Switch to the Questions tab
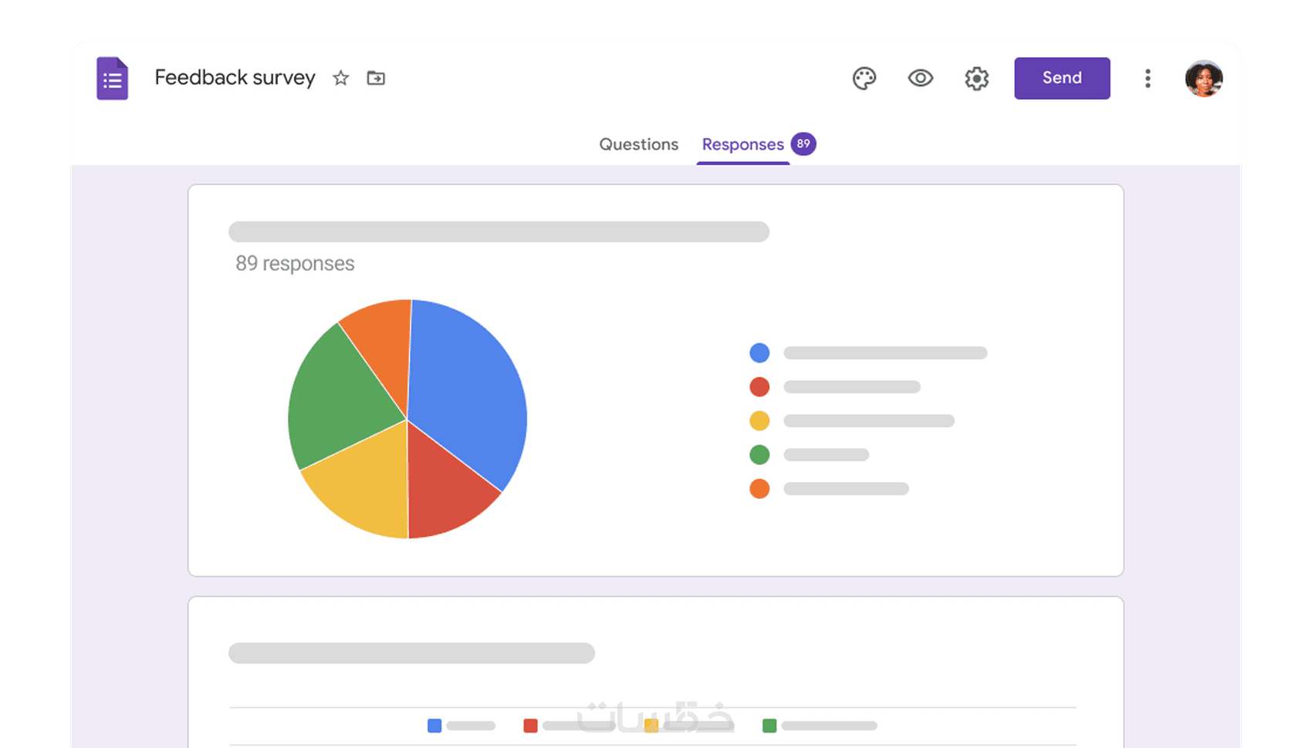The height and width of the screenshot is (748, 1312). pos(639,144)
